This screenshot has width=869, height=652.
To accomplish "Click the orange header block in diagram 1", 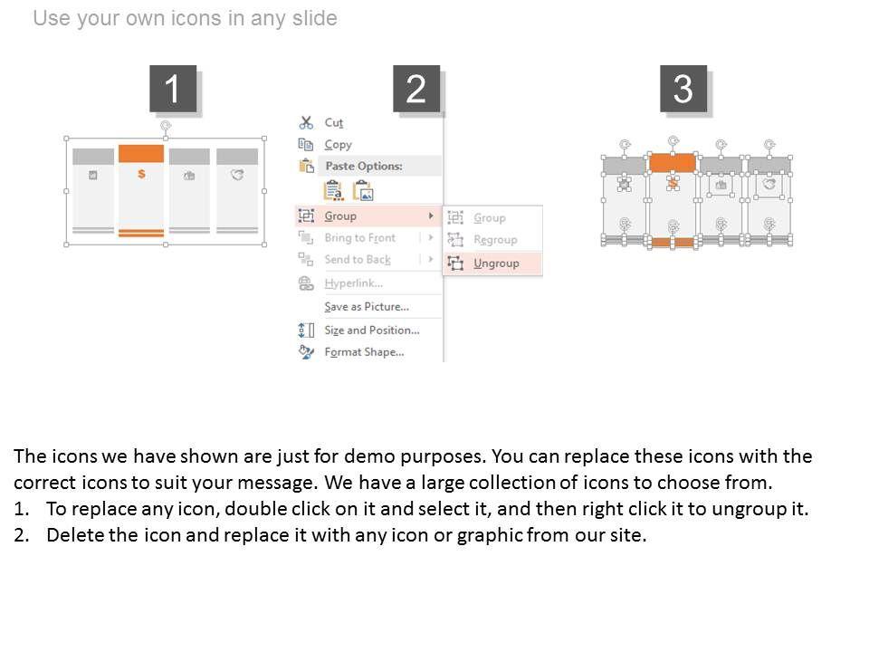I will pyautogui.click(x=141, y=153).
